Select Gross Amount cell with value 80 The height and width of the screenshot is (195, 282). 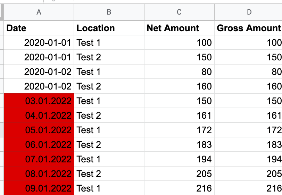(x=248, y=72)
